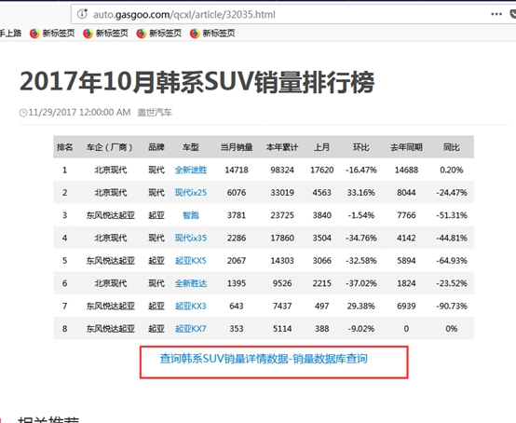
Task: Open the 现代ix25 model link
Action: point(191,193)
